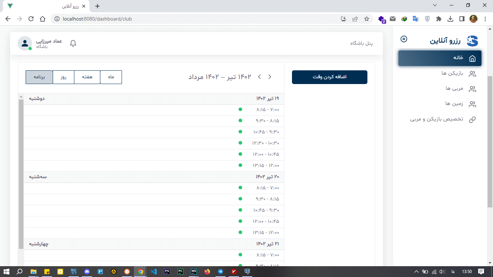Screen dimensions: 493x277
Task: Open Trello from the taskbar
Action: coord(100,272)
